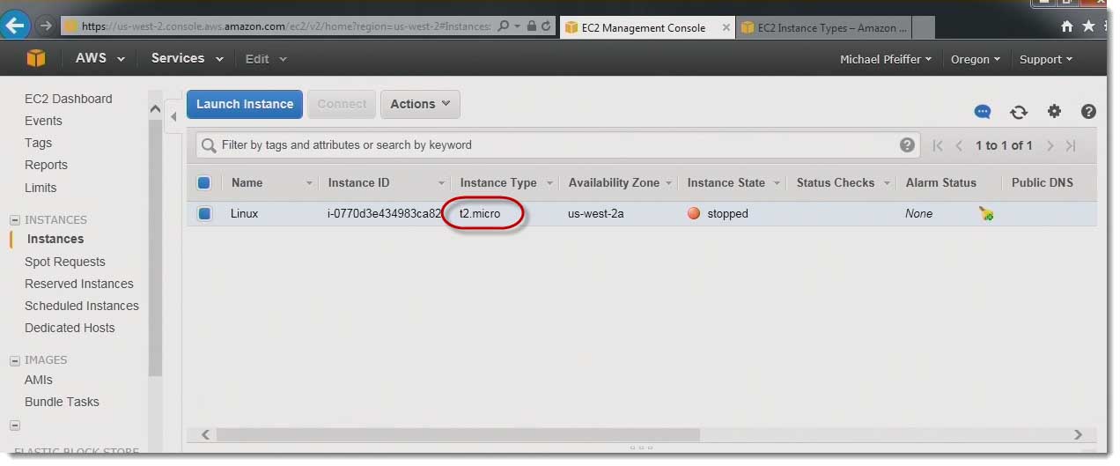The width and height of the screenshot is (1120, 466).
Task: Go to last page of results
Action: pos(1071,145)
